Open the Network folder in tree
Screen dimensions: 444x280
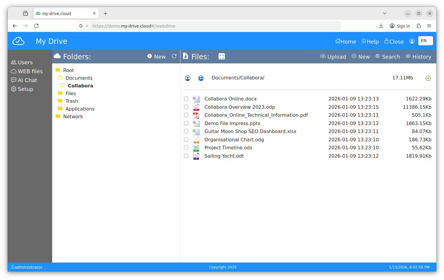(x=73, y=116)
